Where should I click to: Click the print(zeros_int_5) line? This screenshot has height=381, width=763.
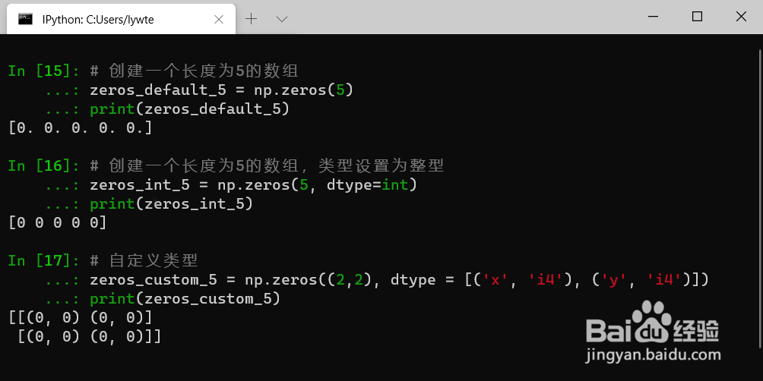point(171,203)
